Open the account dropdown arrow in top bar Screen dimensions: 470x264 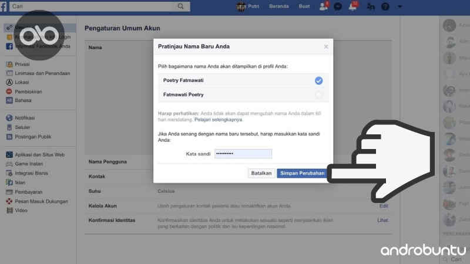(x=399, y=6)
